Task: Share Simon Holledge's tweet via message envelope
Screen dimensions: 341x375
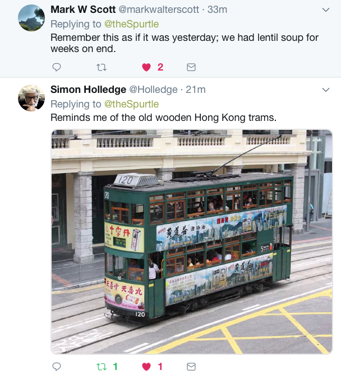Action: click(x=191, y=367)
